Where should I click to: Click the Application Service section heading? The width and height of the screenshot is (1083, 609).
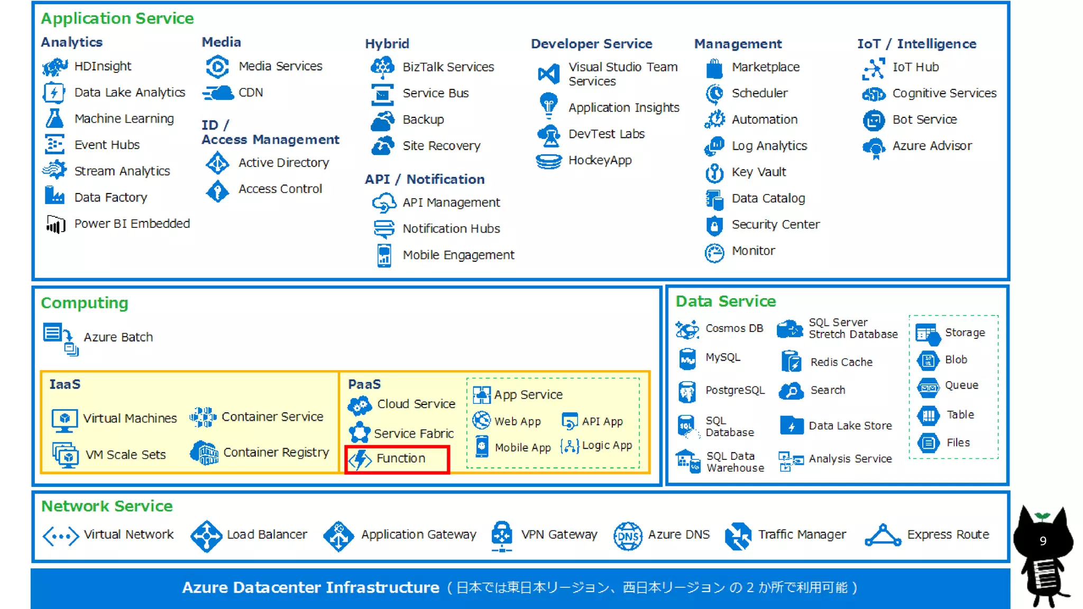tap(117, 19)
